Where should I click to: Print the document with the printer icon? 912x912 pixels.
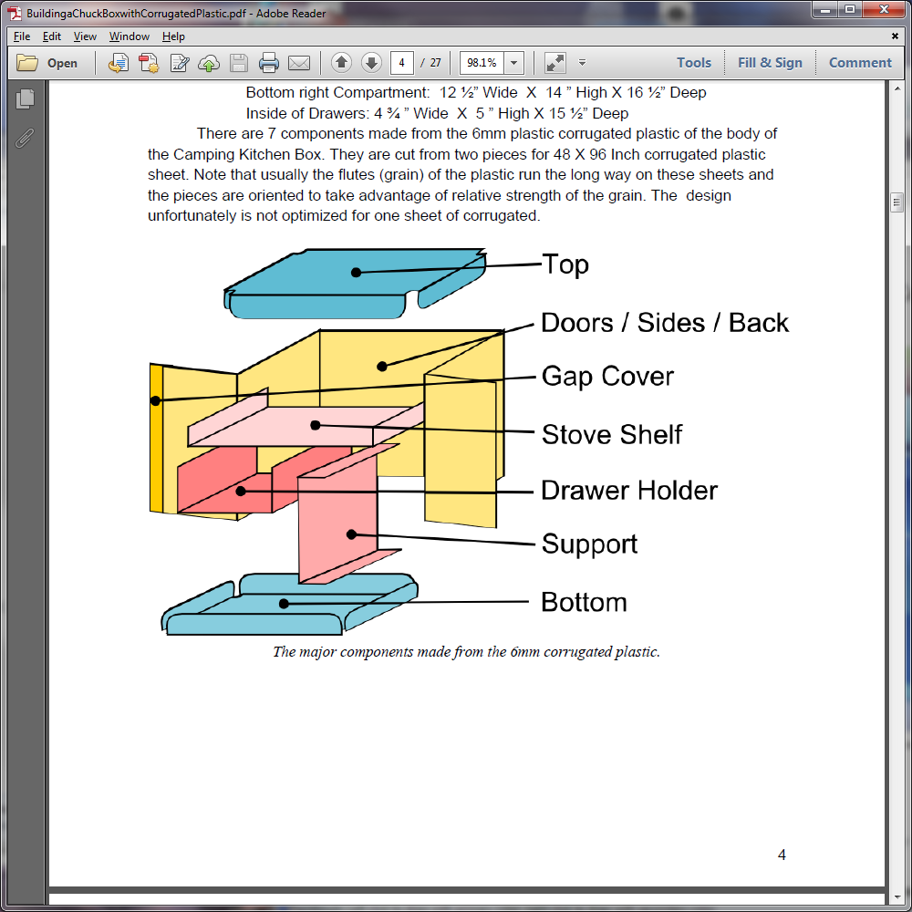point(269,63)
